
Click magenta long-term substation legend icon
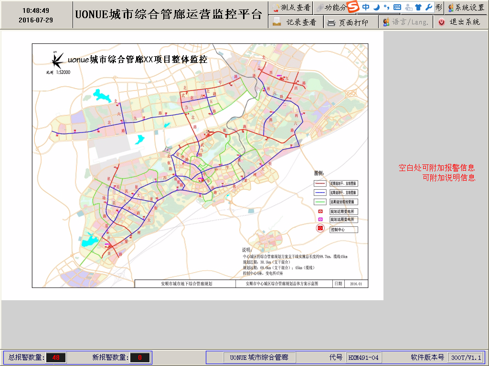tap(320, 220)
